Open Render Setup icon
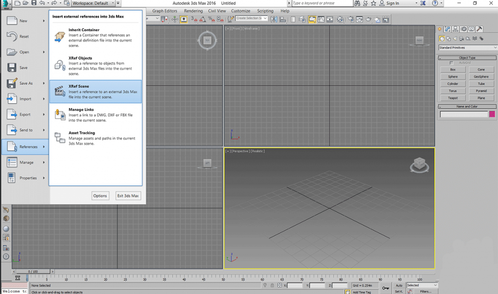 [351, 19]
